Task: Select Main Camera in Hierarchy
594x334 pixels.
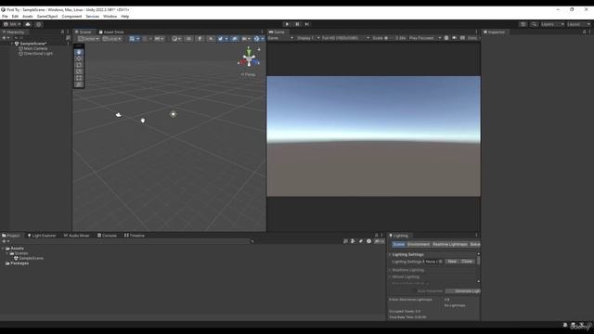Action: point(35,48)
